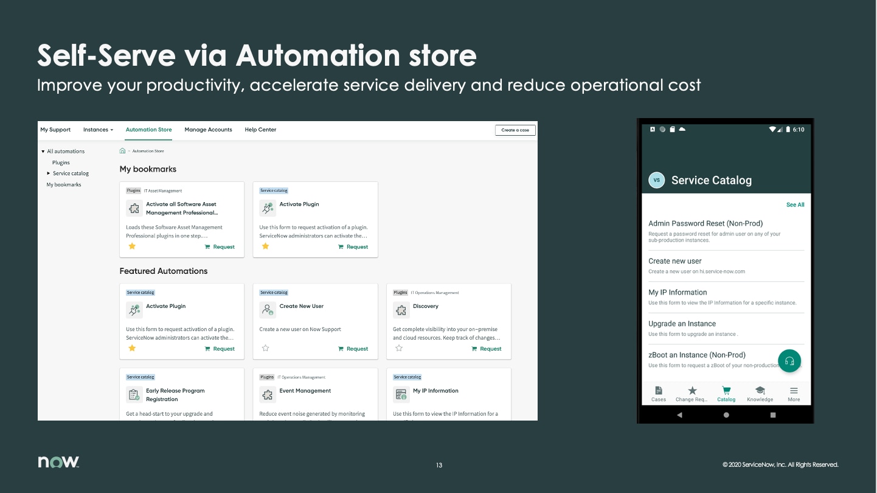Click Request on Create New User card
Image resolution: width=877 pixels, height=493 pixels.
click(353, 349)
